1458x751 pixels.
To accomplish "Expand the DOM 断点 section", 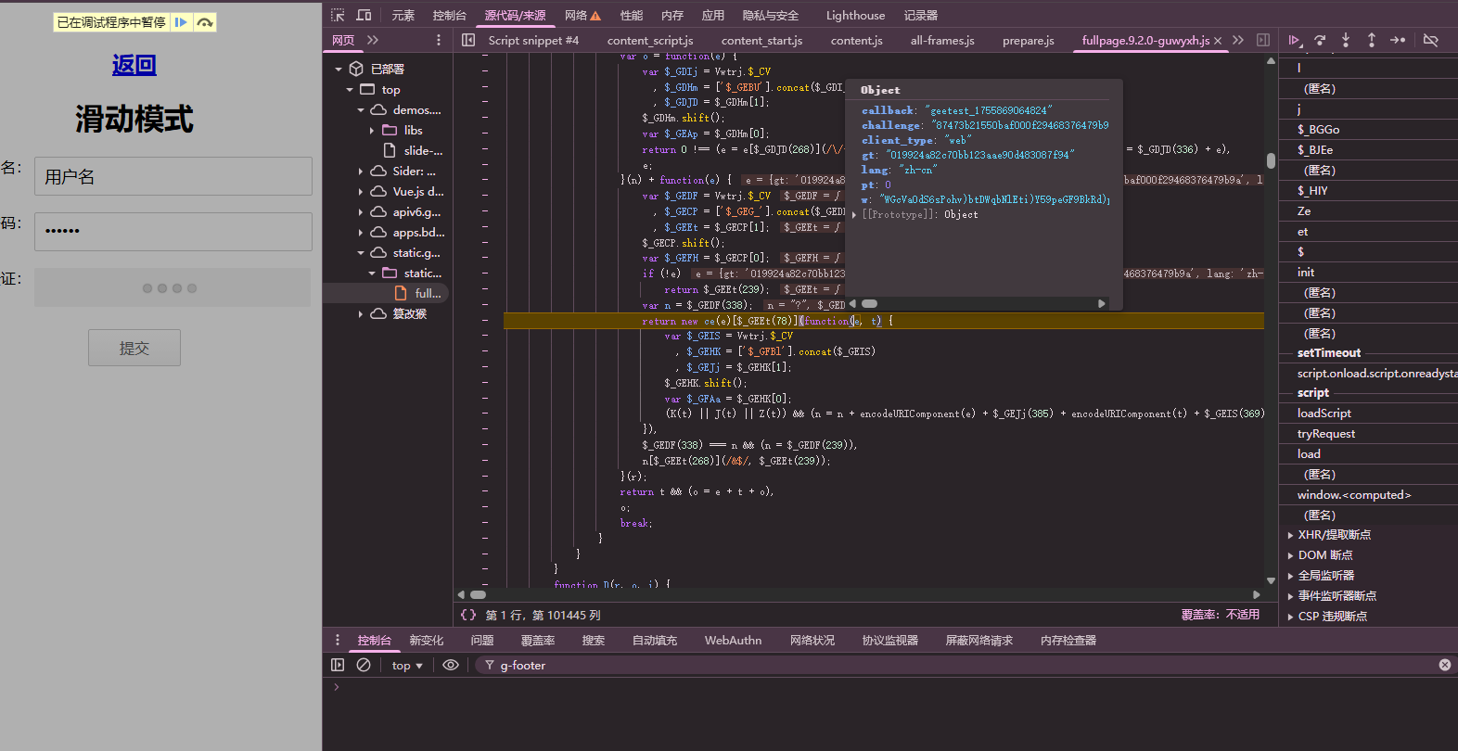I will point(1290,555).
